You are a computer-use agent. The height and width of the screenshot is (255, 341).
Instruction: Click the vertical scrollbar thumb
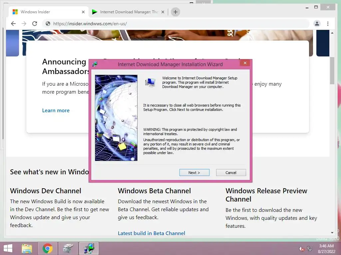[x=332, y=71]
